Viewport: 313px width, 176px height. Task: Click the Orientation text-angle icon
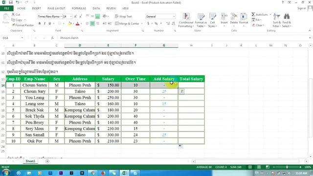pos(105,16)
